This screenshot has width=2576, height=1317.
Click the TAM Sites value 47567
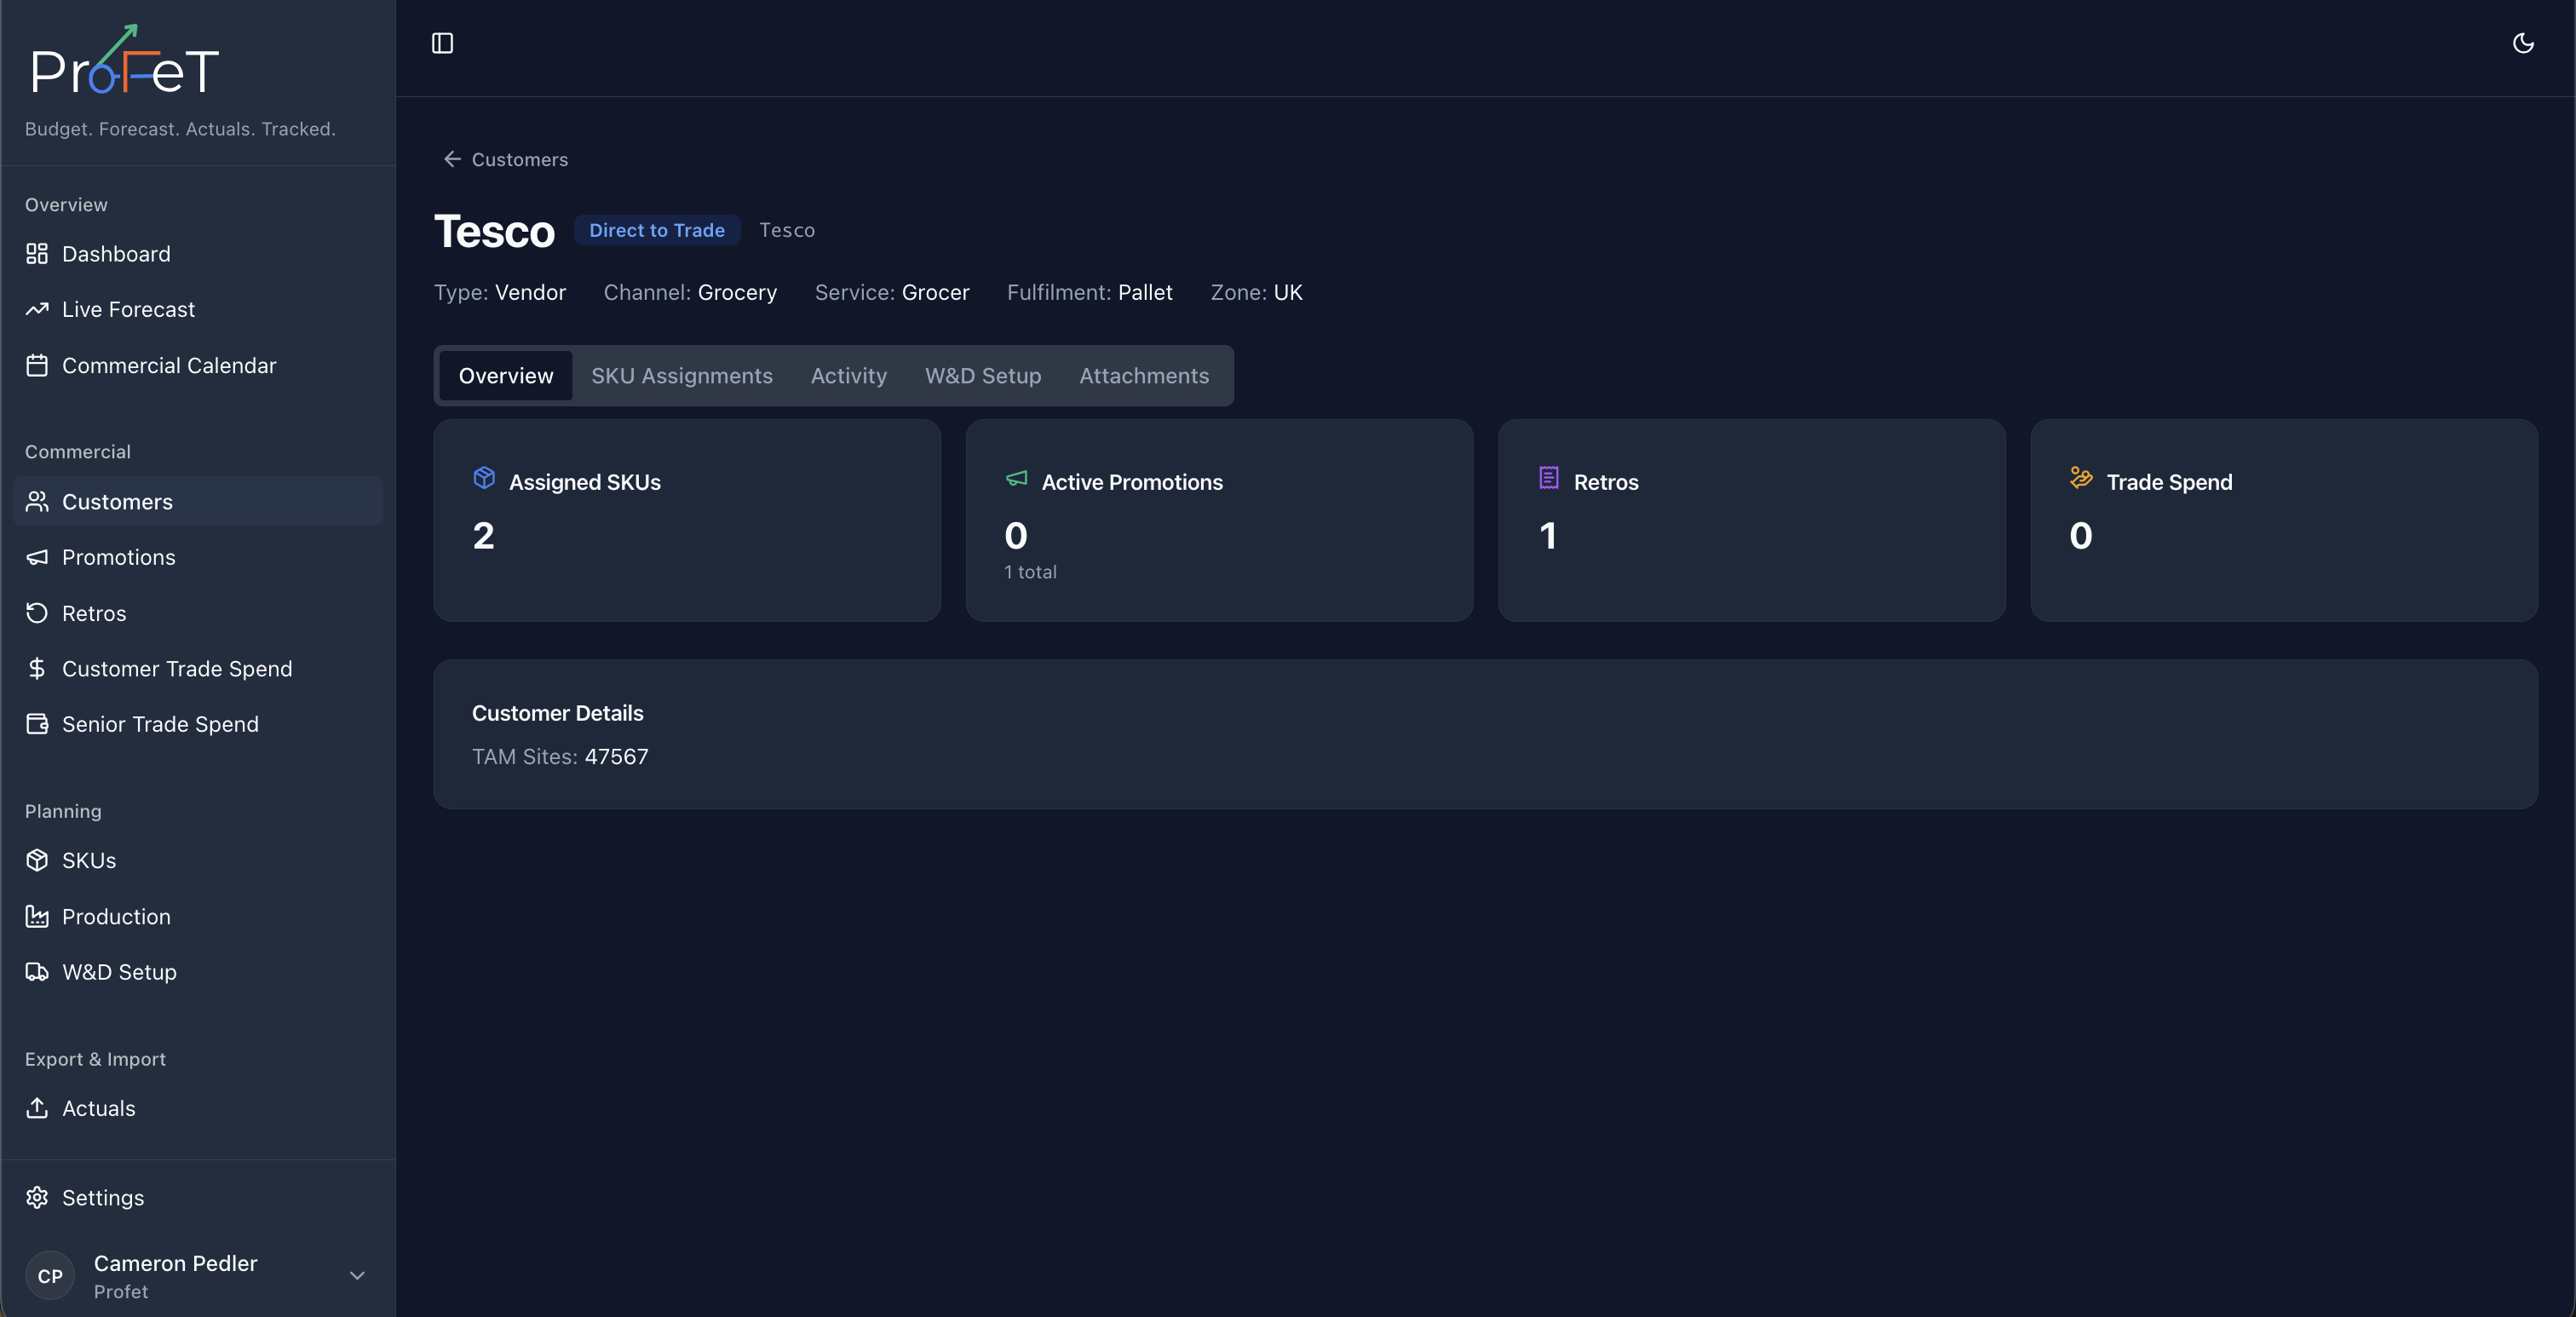pyautogui.click(x=616, y=757)
